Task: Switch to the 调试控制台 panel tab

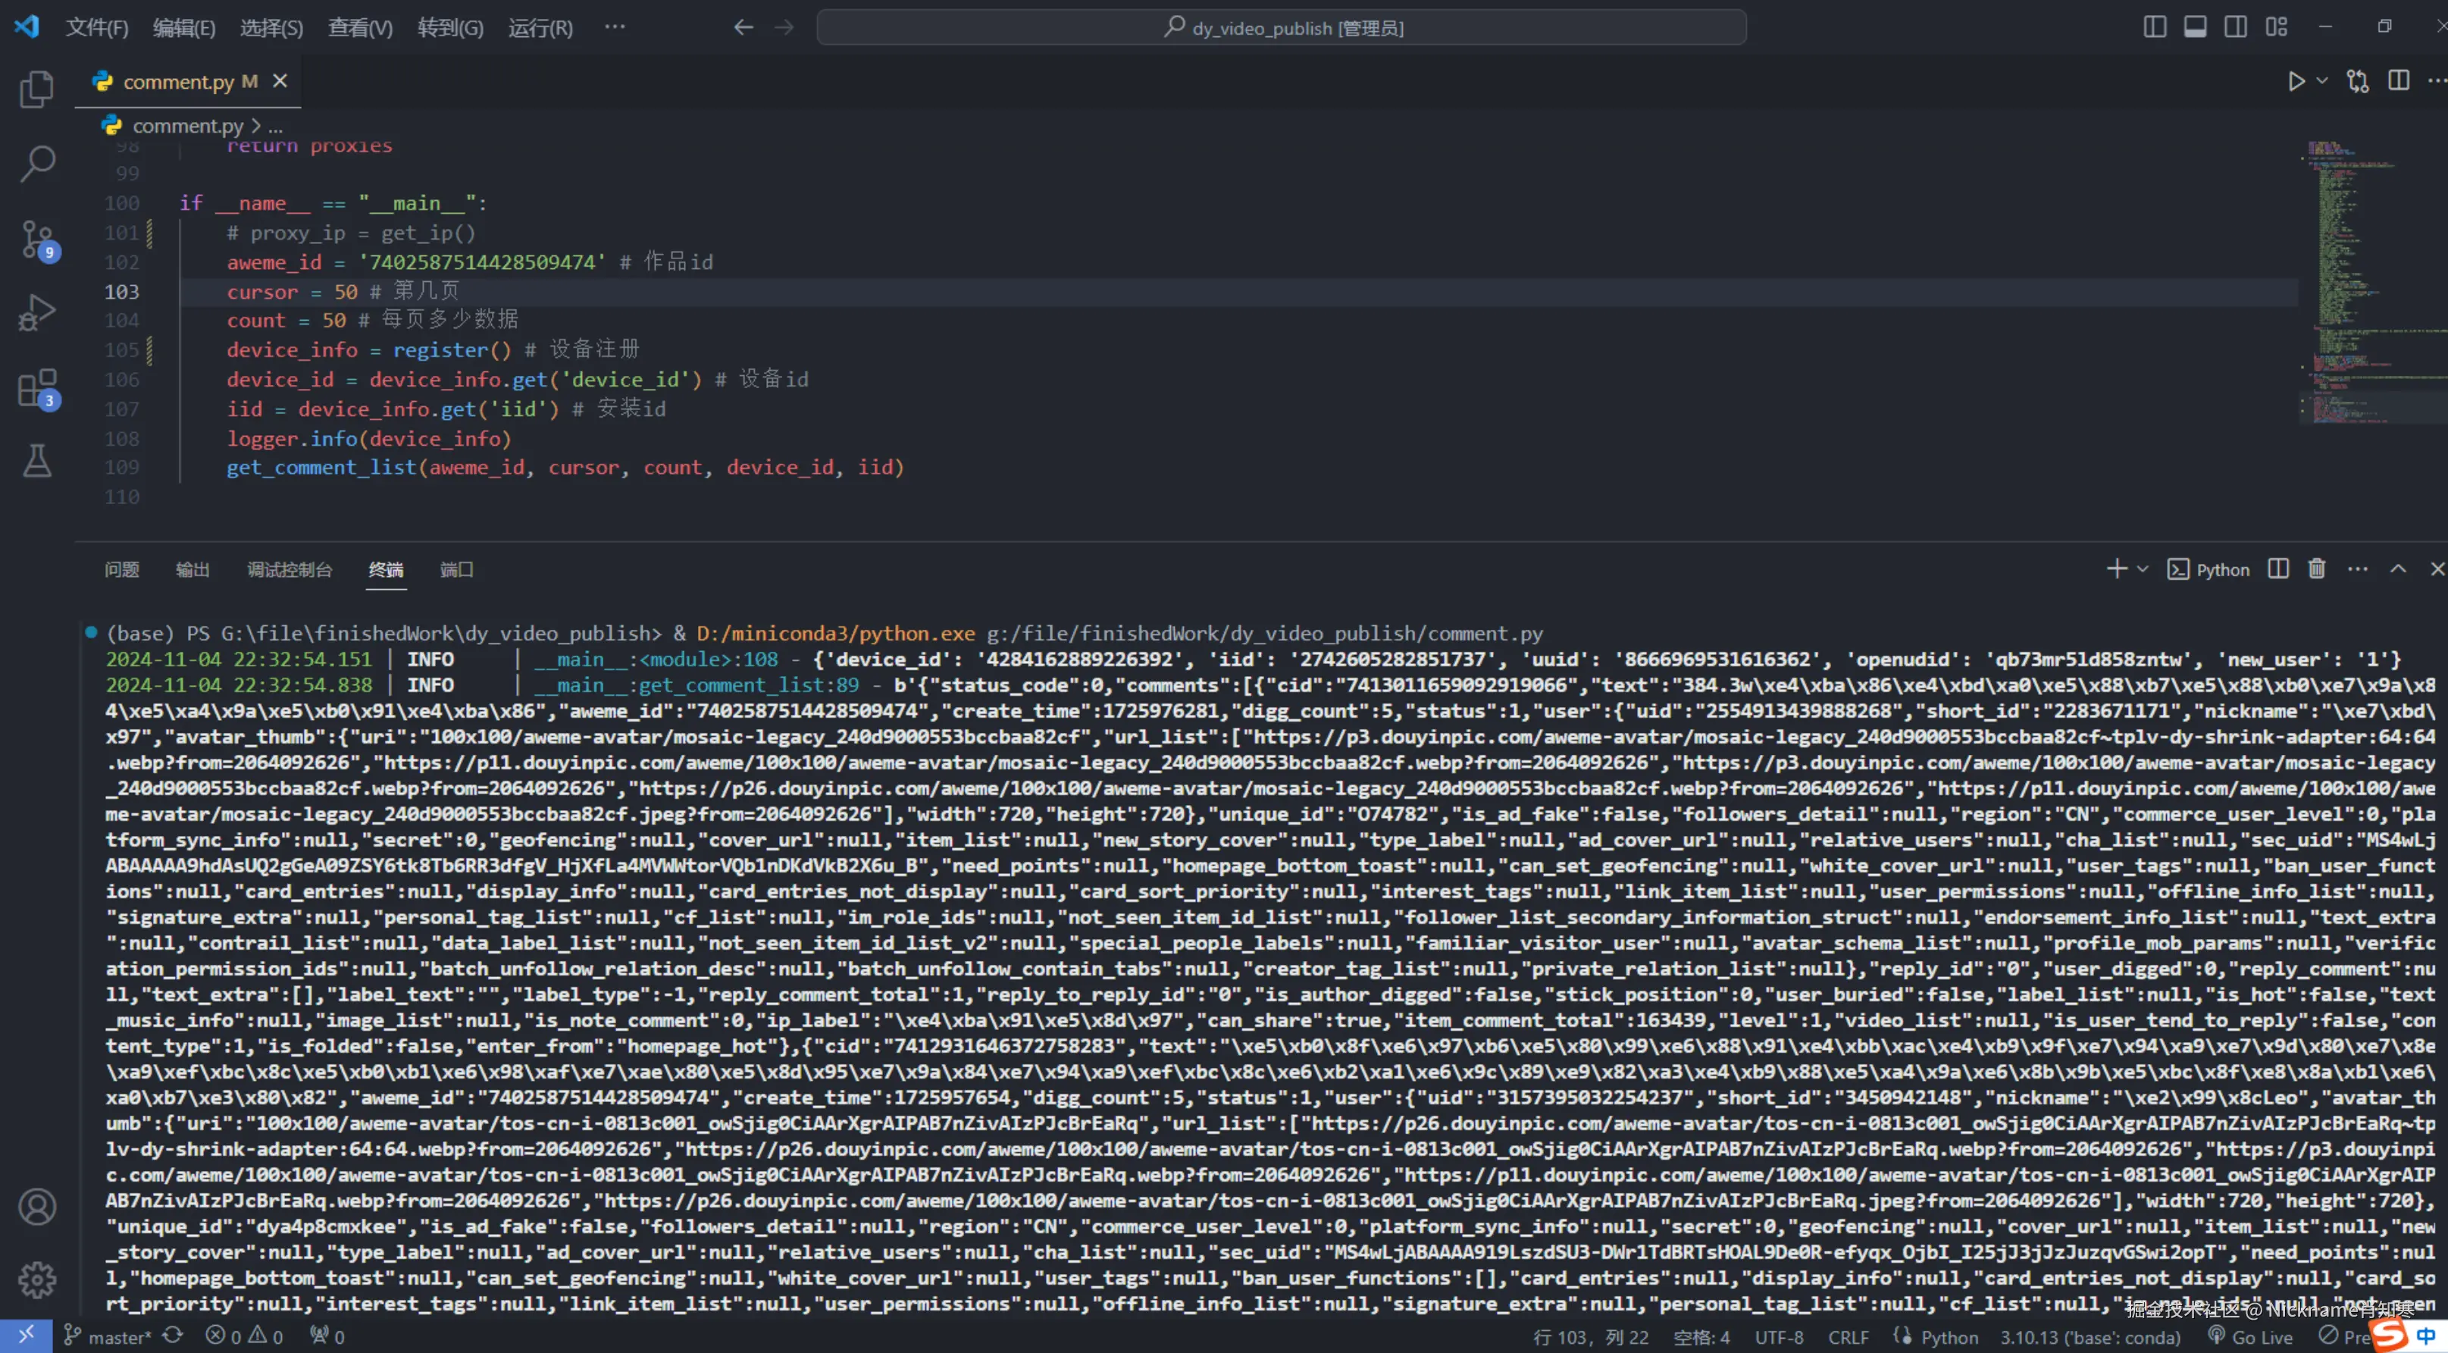Action: coord(289,569)
